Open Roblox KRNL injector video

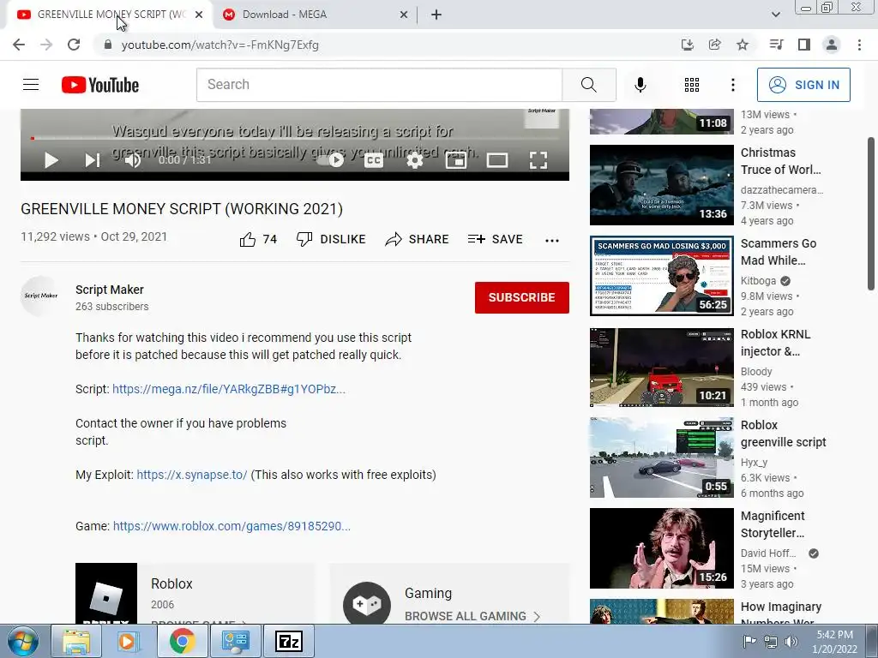point(661,367)
